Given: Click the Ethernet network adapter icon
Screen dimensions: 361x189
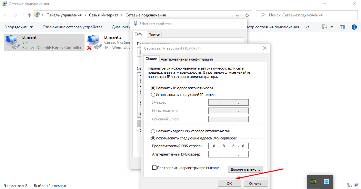Looking at the screenshot, I should click(x=12, y=43).
